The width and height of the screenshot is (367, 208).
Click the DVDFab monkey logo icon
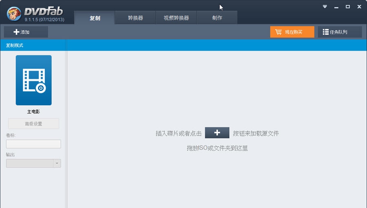14,13
